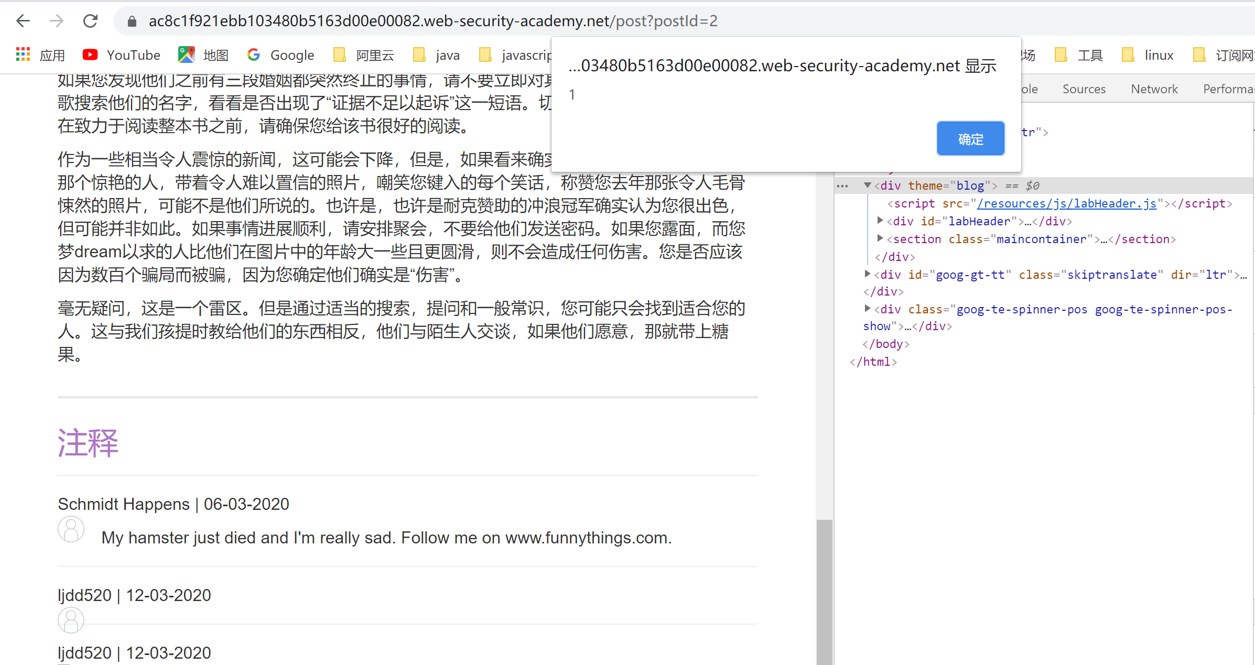This screenshot has height=665, width=1255.
Task: Expand the maincontainer section node
Action: pos(880,238)
